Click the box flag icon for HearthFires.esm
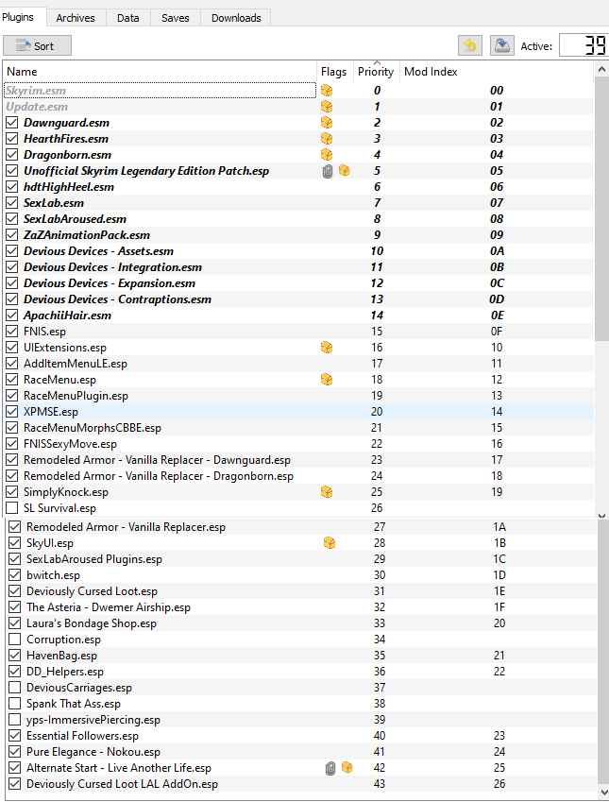Image resolution: width=609 pixels, height=802 pixels. point(327,139)
